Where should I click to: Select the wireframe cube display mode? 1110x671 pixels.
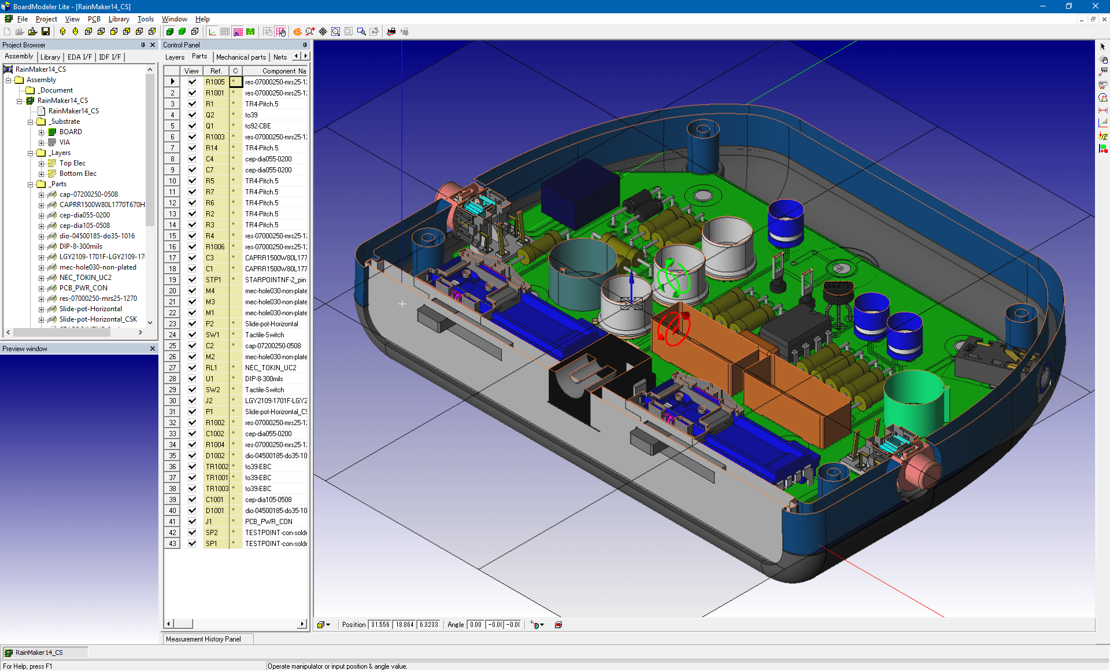(x=195, y=32)
